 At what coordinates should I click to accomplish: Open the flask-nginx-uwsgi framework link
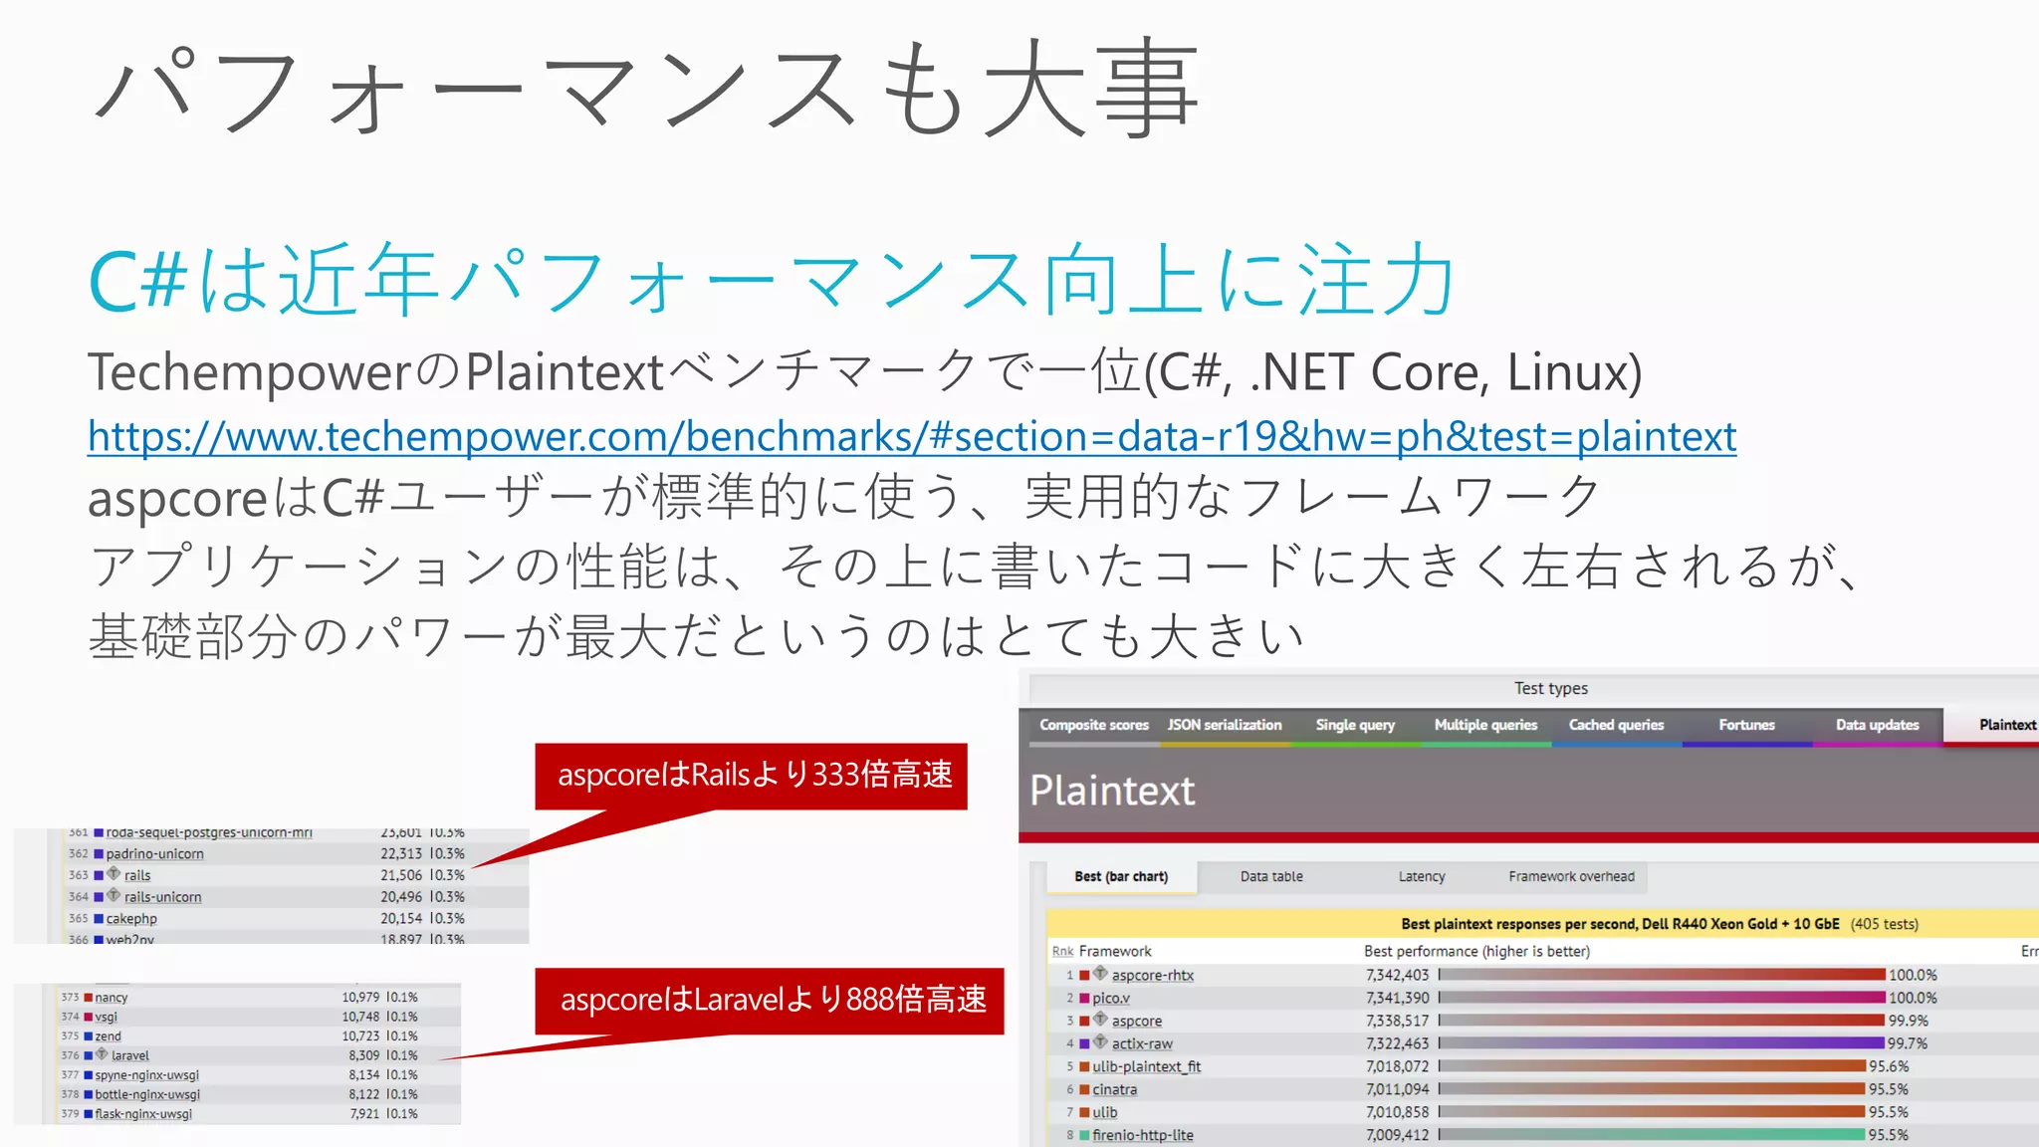tap(143, 1114)
